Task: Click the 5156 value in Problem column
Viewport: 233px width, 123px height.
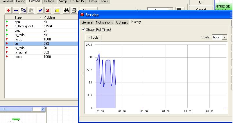Action: pyautogui.click(x=48, y=26)
